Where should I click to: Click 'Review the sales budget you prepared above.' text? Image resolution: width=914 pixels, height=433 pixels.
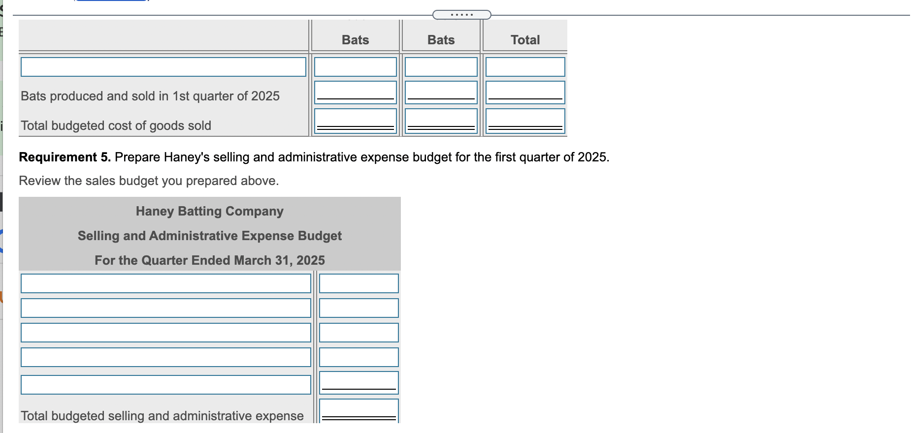coord(149,181)
